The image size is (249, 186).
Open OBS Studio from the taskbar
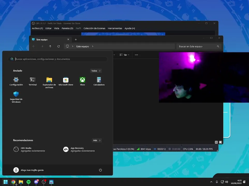tap(44, 182)
